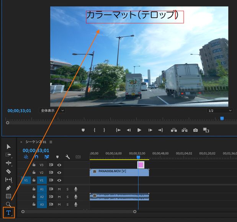
Task: Toggle timeline Snap magnet
Action: pos(36,157)
